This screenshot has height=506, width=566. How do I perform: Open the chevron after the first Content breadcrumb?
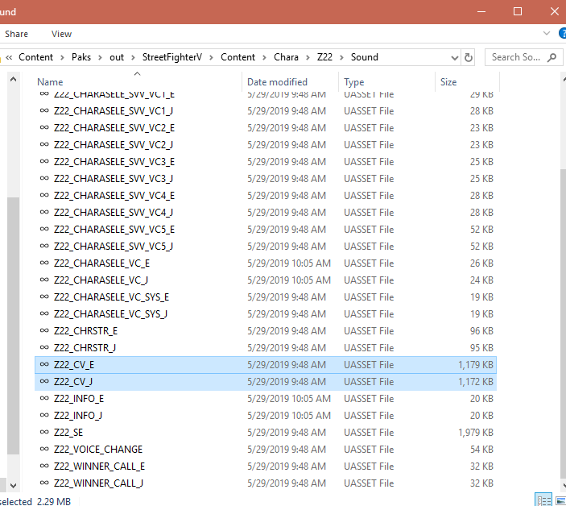62,57
